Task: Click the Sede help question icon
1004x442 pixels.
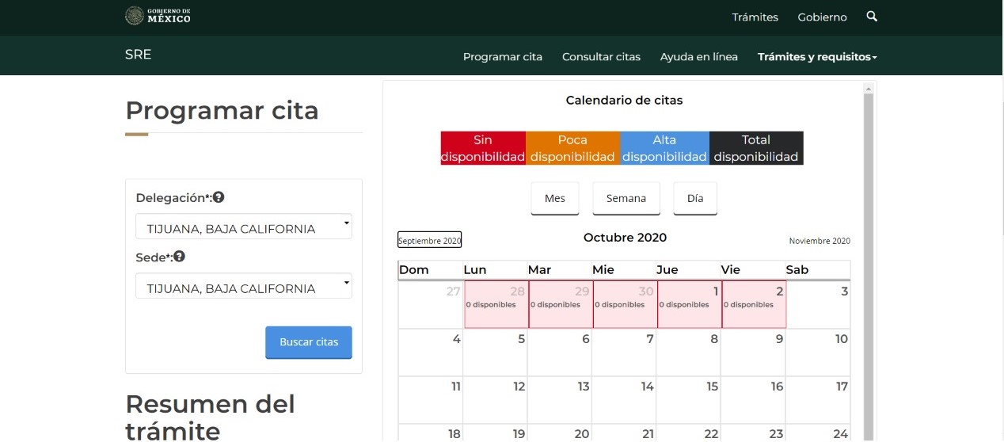Action: (180, 257)
